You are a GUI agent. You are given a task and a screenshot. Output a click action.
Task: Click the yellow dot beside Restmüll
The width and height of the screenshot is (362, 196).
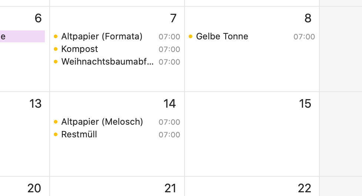(x=56, y=134)
